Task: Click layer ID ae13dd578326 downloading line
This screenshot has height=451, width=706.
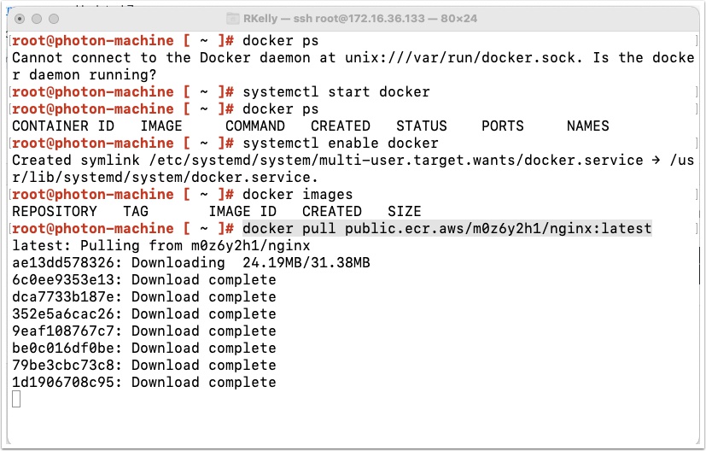Action: 191,263
